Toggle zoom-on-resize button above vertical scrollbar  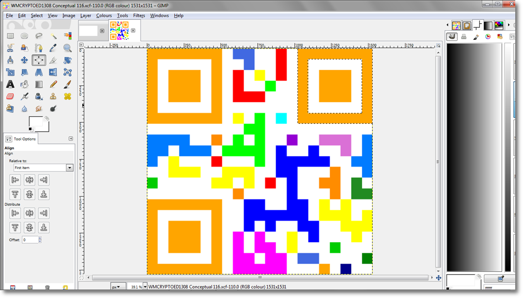coord(438,46)
